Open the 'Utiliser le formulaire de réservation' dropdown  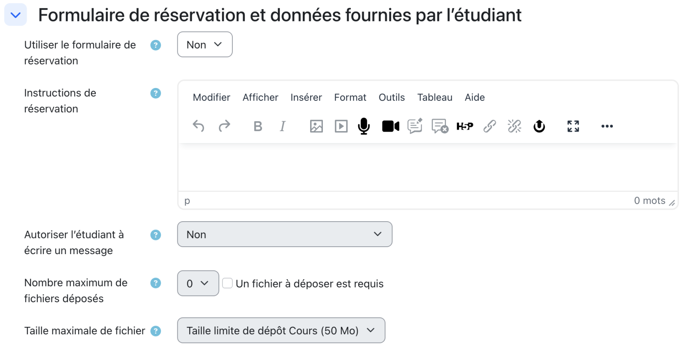[204, 44]
